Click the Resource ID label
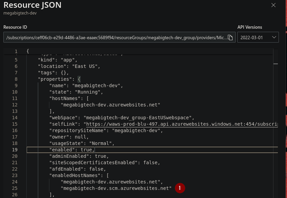This screenshot has height=198, width=287. click(x=15, y=27)
